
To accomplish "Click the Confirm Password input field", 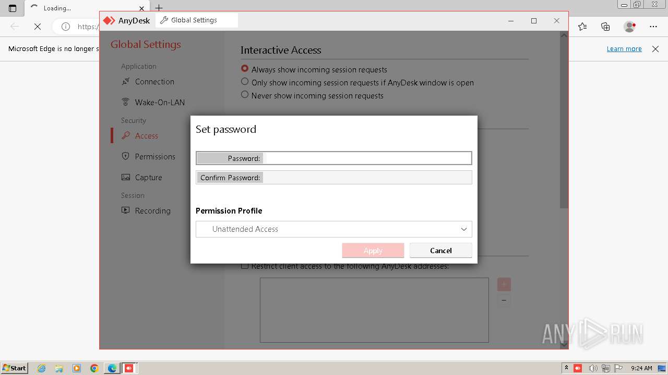I will 334,178.
